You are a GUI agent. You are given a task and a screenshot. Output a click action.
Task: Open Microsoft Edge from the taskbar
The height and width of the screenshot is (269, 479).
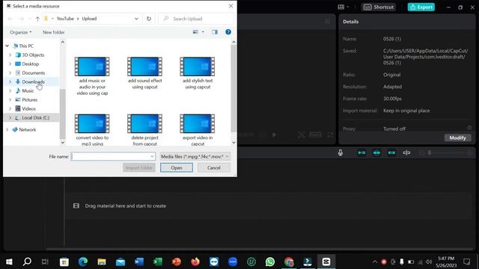83,262
